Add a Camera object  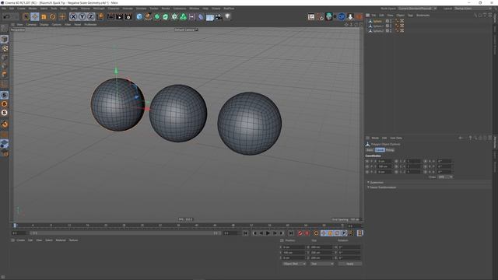click(219, 17)
